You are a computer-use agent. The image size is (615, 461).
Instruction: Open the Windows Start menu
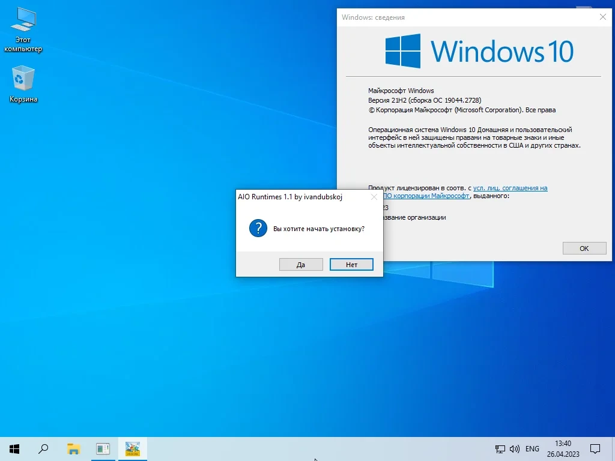coord(14,449)
